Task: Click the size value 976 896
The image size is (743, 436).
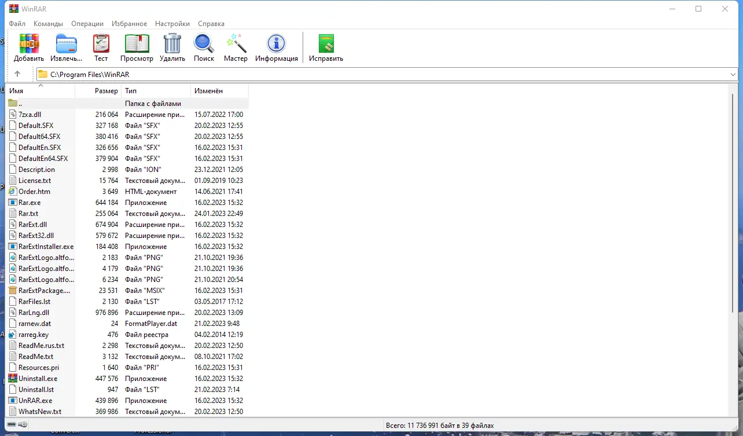Action: [x=106, y=313]
